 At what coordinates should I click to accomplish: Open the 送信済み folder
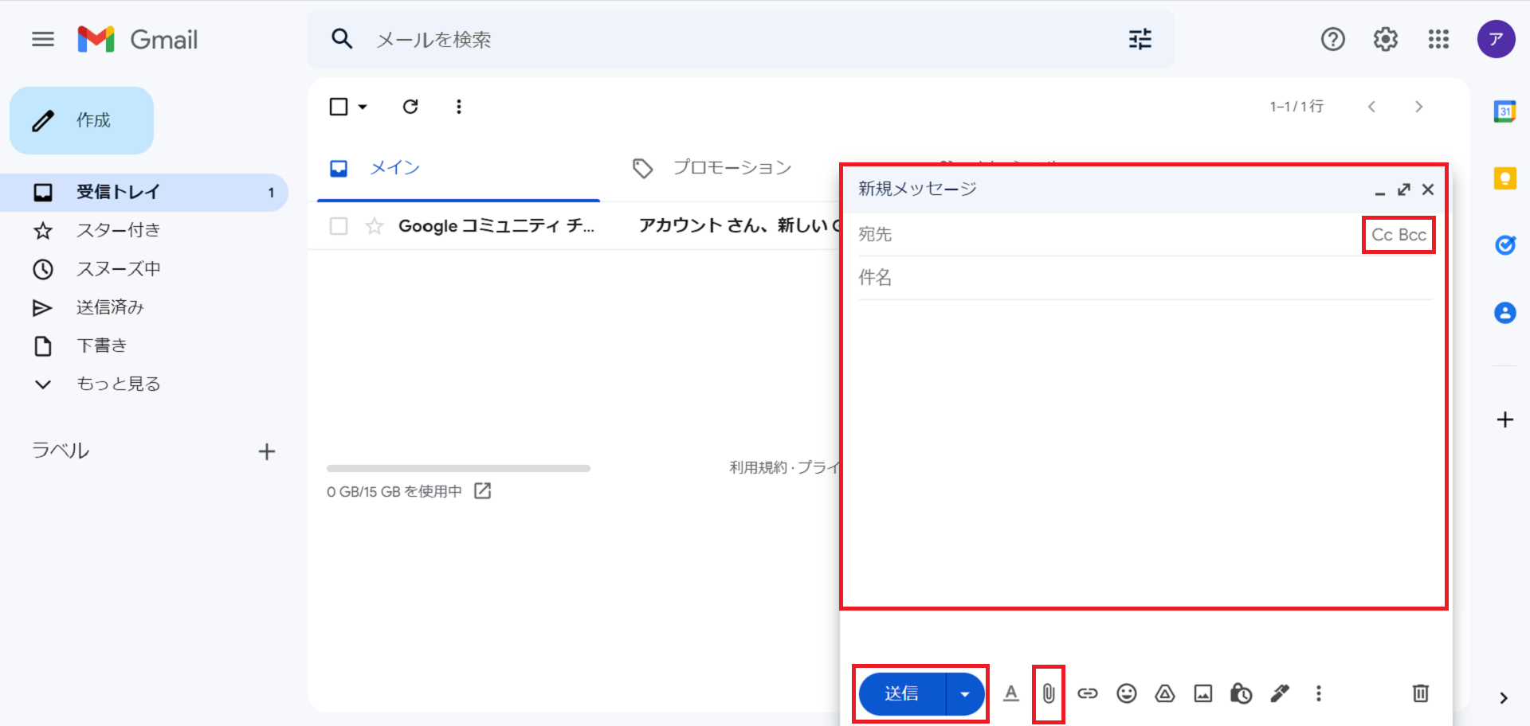[110, 307]
